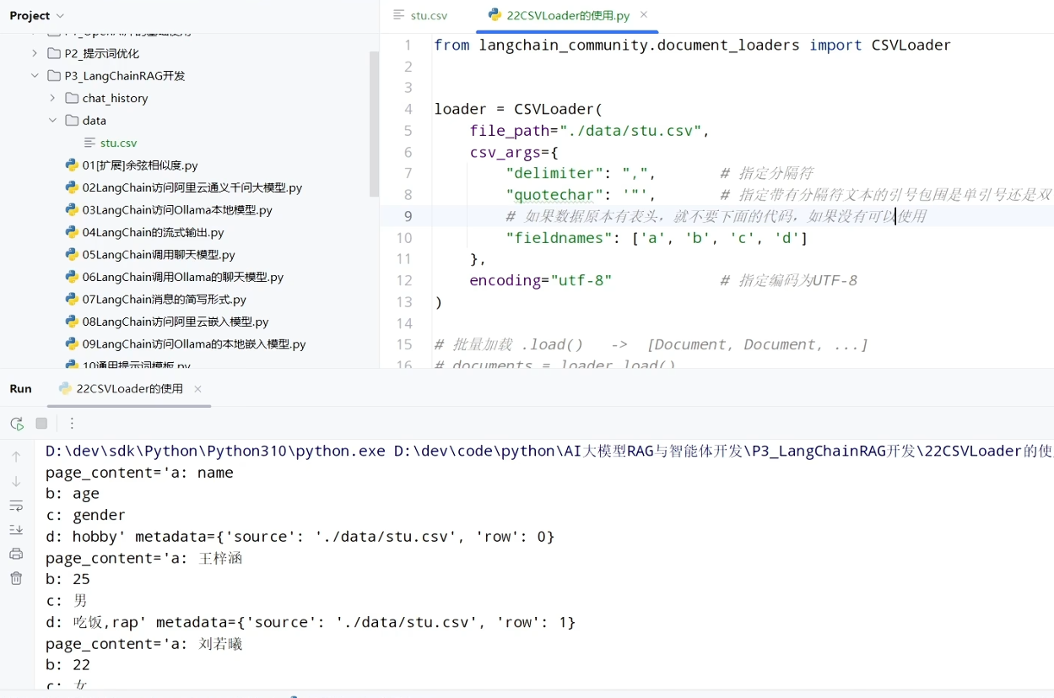Image resolution: width=1054 pixels, height=698 pixels.
Task: Click the project tree vertical scrollbar
Action: 374,124
